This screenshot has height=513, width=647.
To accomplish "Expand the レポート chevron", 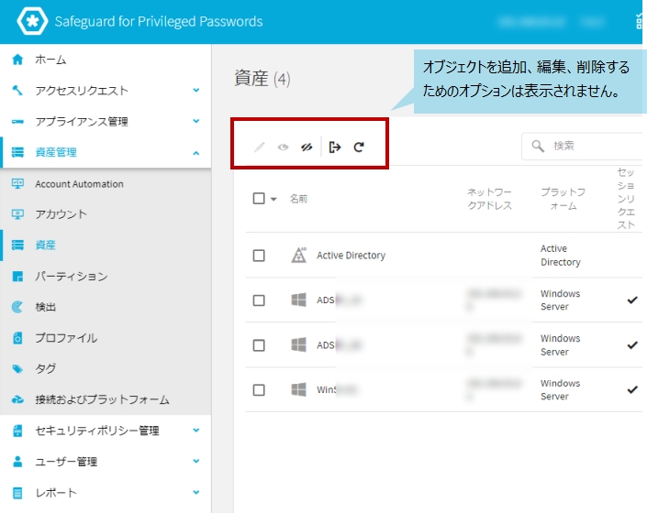I will coord(196,493).
